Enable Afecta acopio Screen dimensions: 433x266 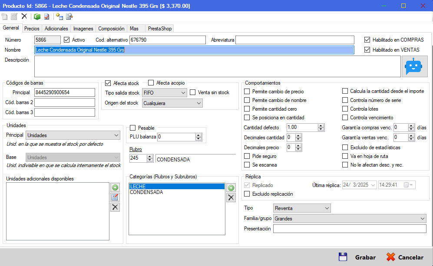tap(151, 83)
